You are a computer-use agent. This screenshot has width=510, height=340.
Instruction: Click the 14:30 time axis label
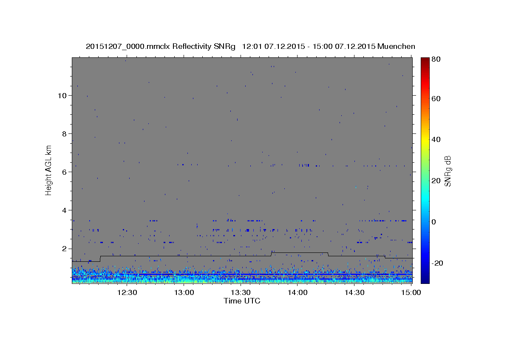pyautogui.click(x=354, y=292)
